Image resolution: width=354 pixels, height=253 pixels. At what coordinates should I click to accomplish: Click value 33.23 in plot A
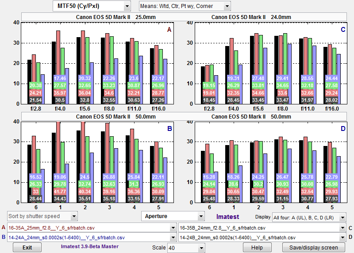point(109,85)
